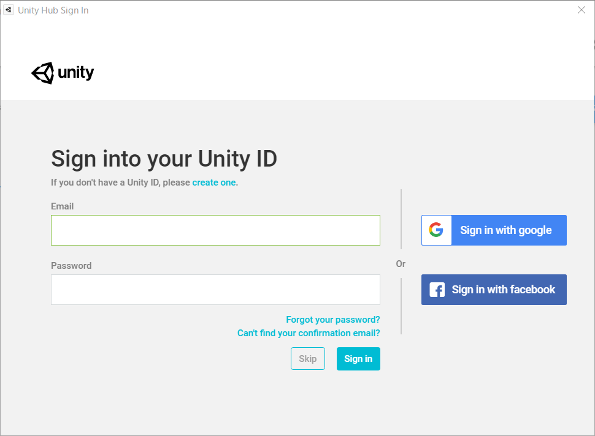Image resolution: width=595 pixels, height=436 pixels.
Task: Select the colored Google logo inside the white square
Action: (x=436, y=230)
